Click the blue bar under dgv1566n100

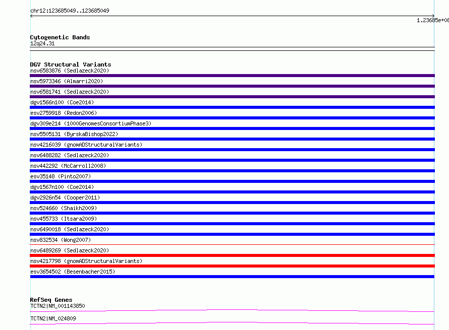click(x=232, y=107)
